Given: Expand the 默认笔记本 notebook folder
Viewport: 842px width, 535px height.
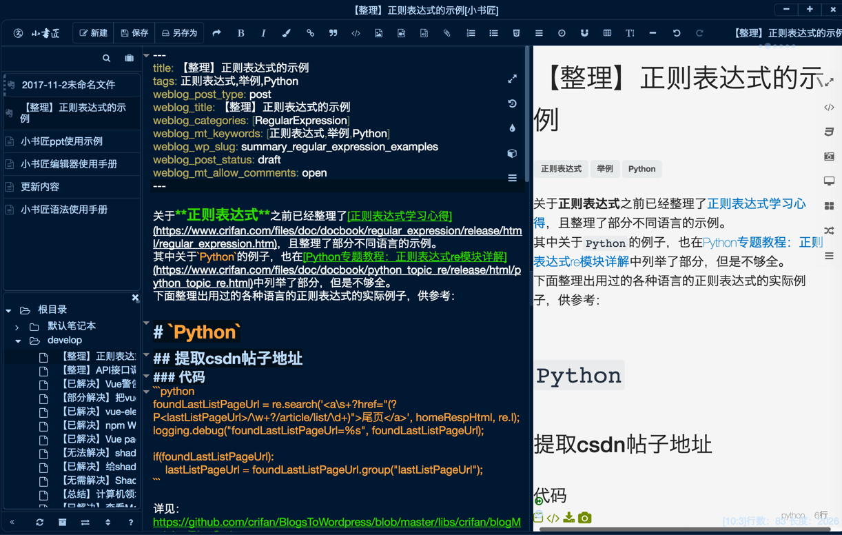Looking at the screenshot, I should (x=17, y=327).
